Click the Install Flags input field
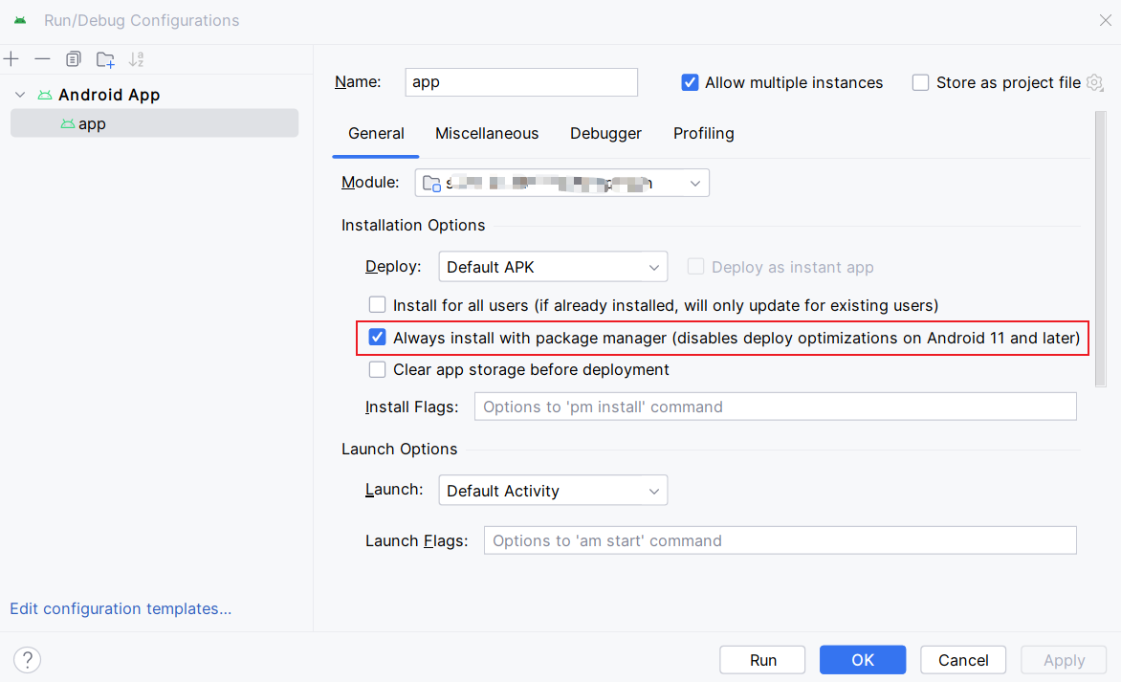 point(775,407)
